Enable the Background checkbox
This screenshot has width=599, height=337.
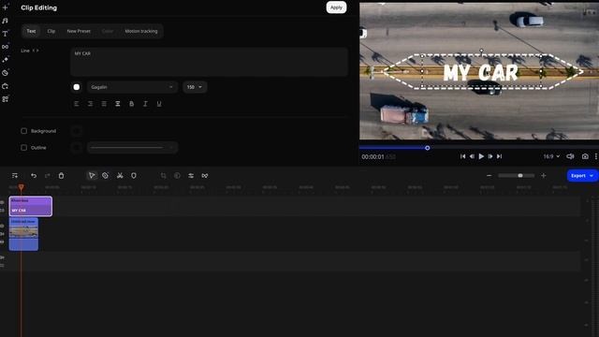[x=23, y=131]
